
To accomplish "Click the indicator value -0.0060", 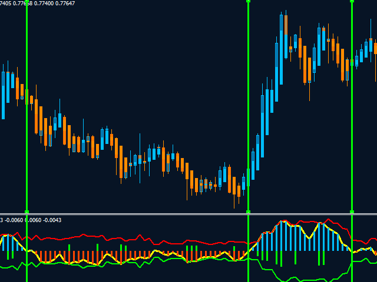I will [x=14, y=220].
